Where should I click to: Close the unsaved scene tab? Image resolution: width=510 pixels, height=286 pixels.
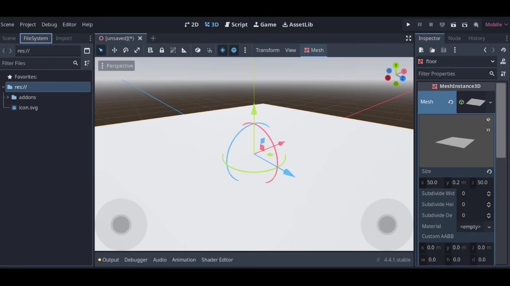(140, 38)
